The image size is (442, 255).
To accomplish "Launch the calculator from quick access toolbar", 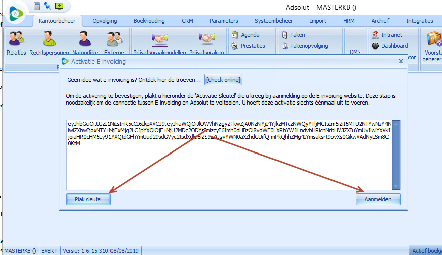I will 37,6.
